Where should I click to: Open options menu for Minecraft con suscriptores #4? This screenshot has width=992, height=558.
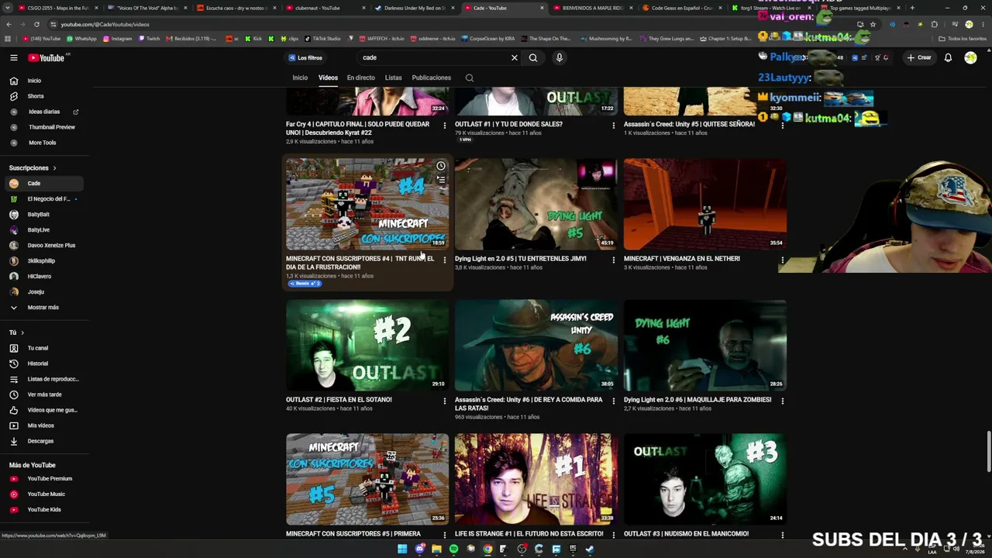[444, 260]
